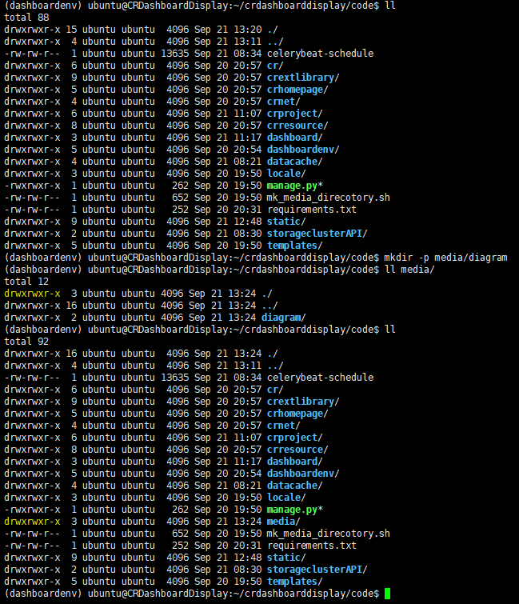Screen dimensions: 519x604
Task: Click 'crhomepage/' in the total 92 listing
Action: point(297,414)
